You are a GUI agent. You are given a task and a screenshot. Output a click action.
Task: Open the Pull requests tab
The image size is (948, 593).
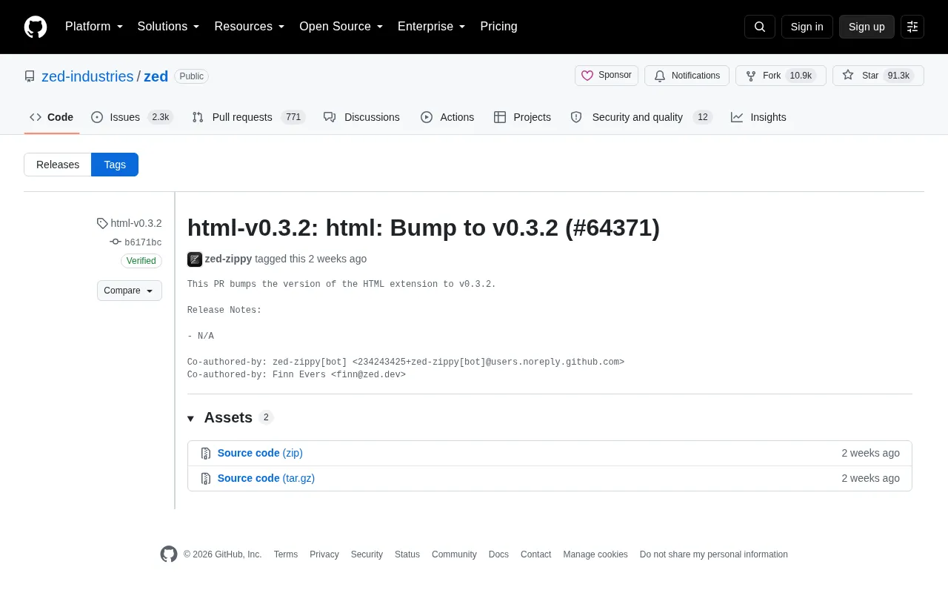pyautogui.click(x=248, y=117)
